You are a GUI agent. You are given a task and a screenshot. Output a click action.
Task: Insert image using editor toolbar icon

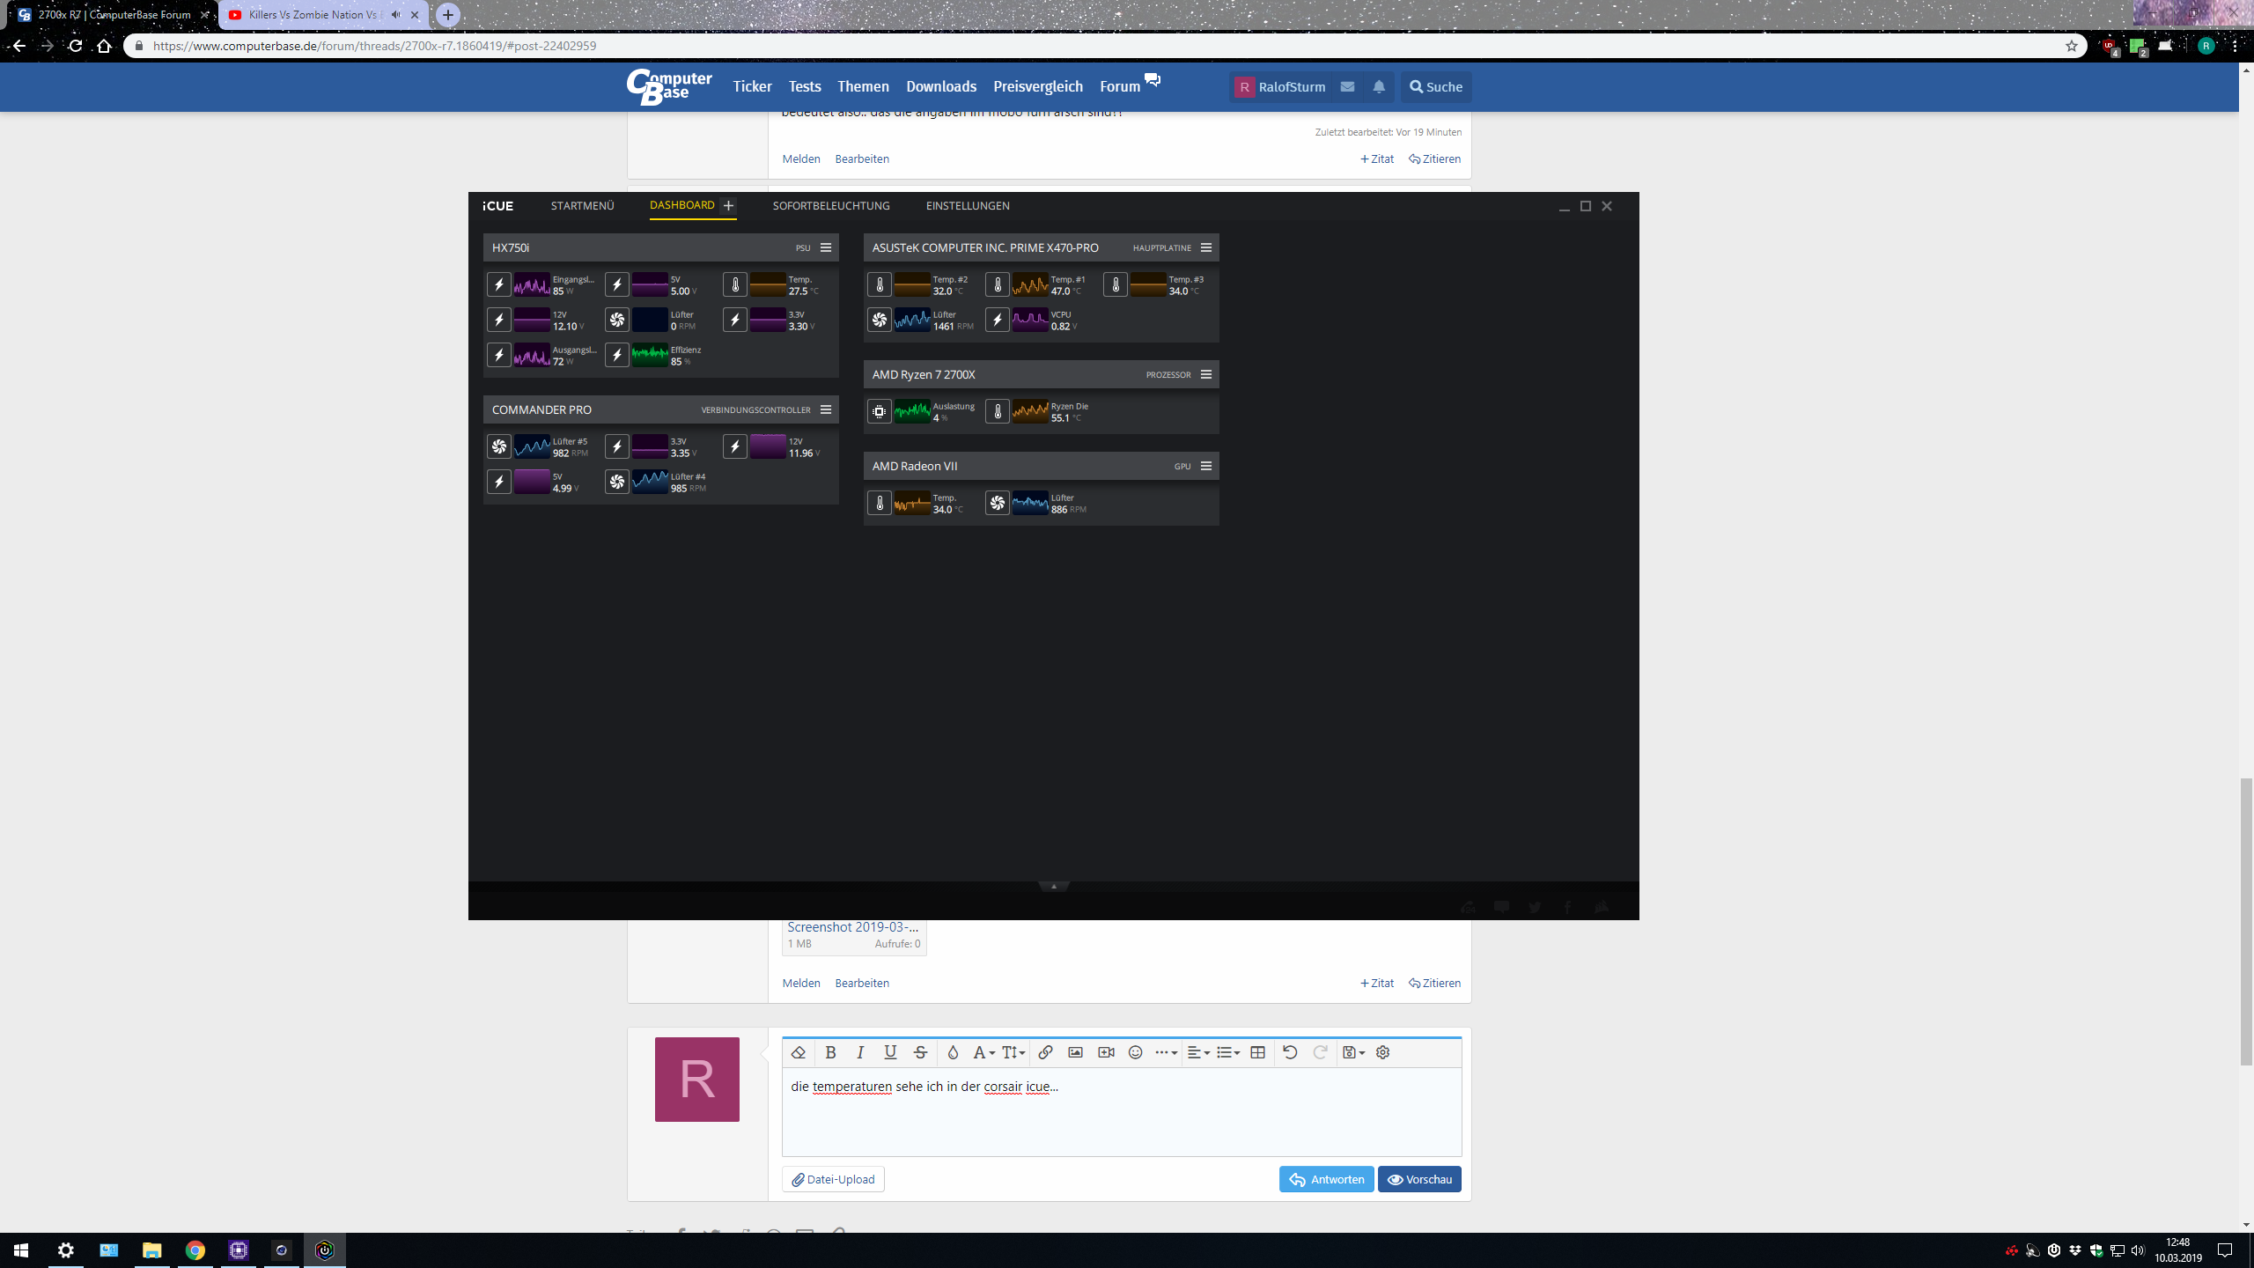(1075, 1052)
